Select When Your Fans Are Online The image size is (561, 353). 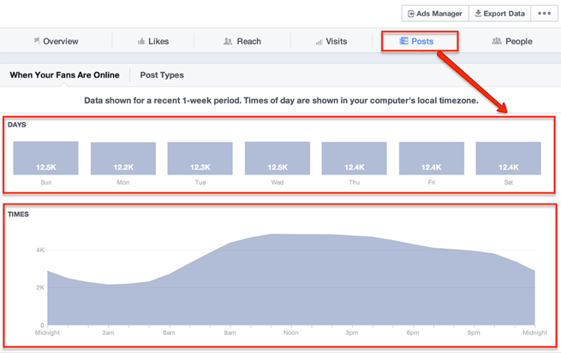tap(64, 75)
